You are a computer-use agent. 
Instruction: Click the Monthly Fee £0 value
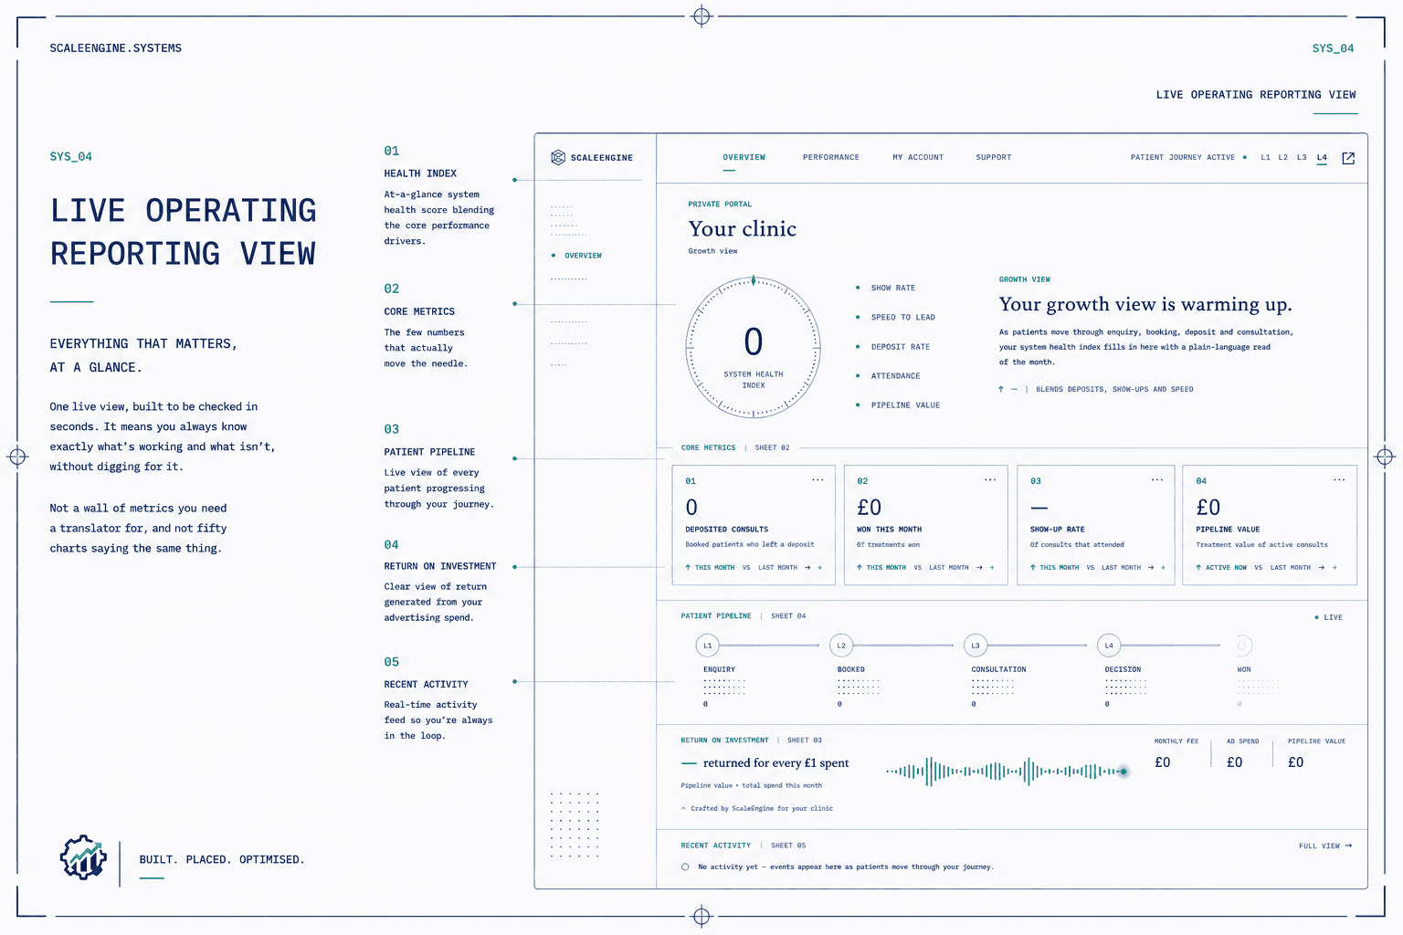coord(1163,762)
